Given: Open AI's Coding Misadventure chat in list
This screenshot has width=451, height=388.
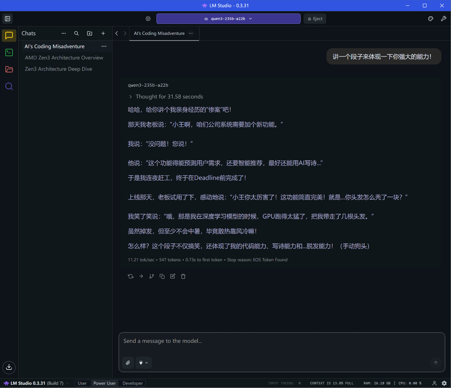Looking at the screenshot, I should [x=65, y=47].
